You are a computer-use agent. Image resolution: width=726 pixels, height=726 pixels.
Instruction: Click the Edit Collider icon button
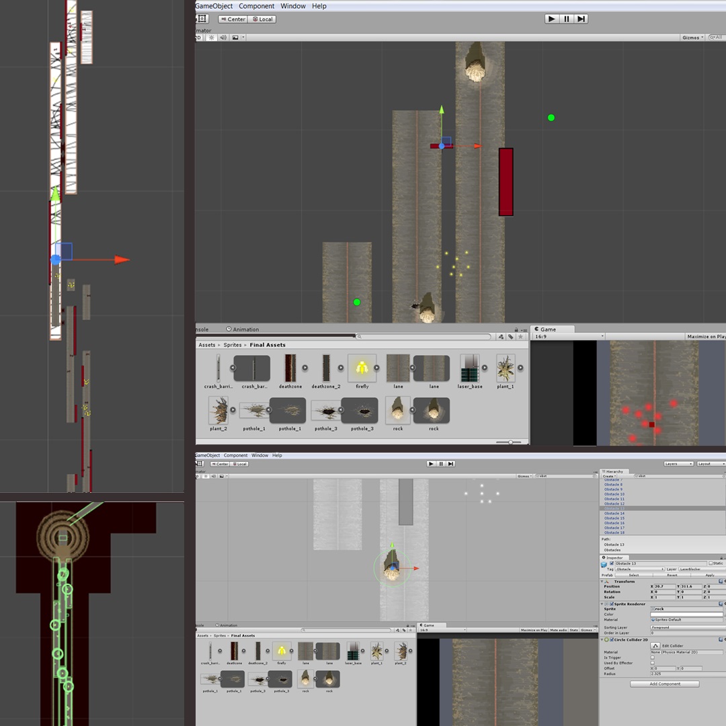(655, 646)
